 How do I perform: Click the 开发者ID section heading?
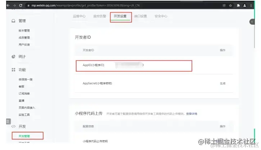pos(83,37)
